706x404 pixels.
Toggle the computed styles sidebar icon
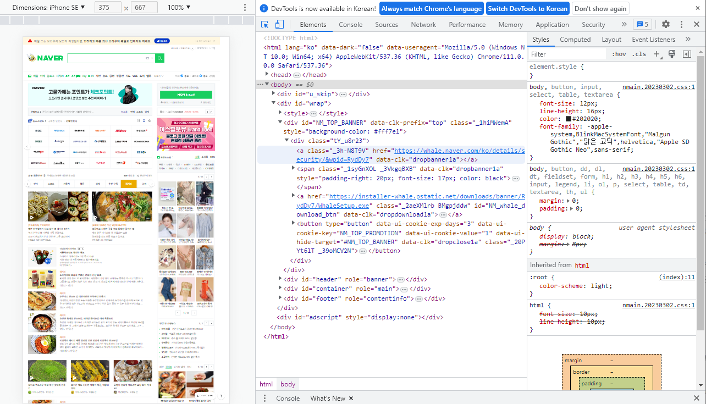[687, 54]
